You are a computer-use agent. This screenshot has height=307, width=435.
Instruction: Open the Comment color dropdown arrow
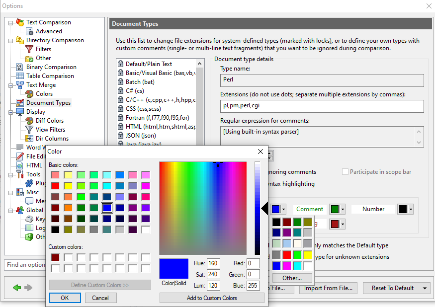(x=343, y=209)
